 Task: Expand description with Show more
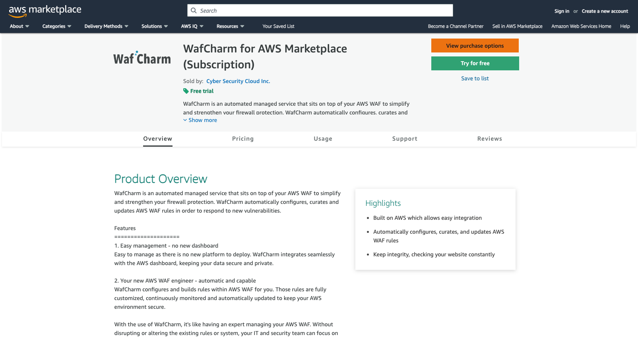pos(200,120)
